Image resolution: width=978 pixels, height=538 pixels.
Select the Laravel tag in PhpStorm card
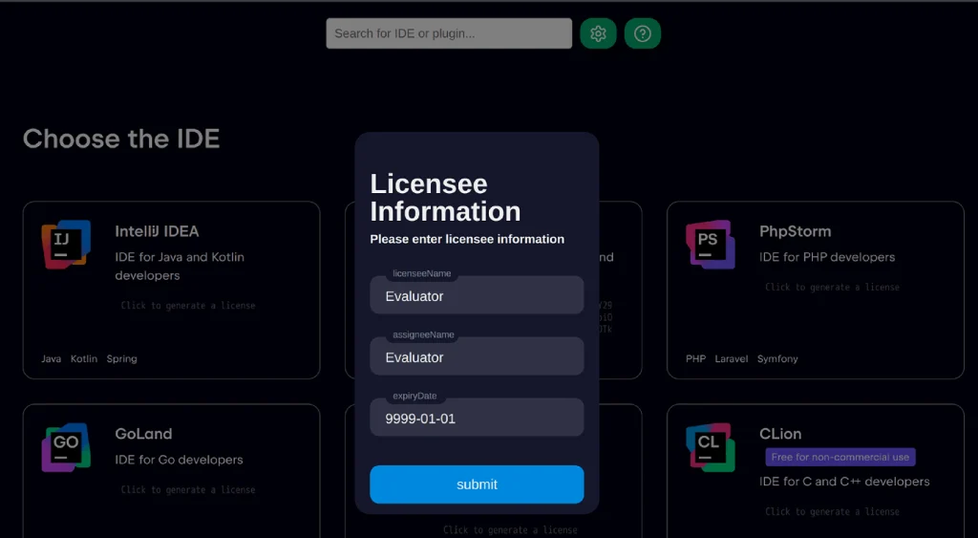click(731, 359)
